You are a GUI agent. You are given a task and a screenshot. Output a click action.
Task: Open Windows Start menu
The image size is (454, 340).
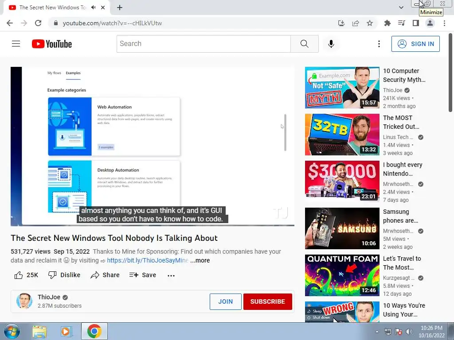[x=12, y=331]
